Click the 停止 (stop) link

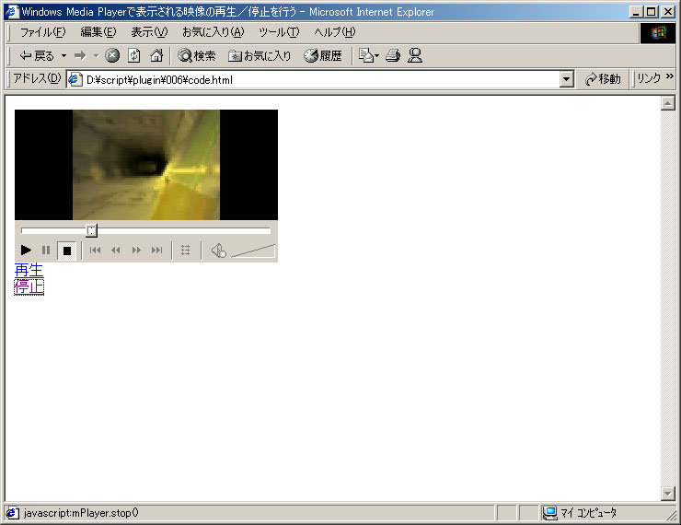click(29, 287)
